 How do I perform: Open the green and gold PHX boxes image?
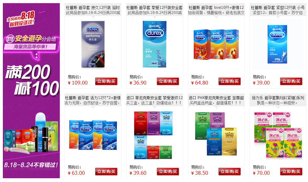216,134
